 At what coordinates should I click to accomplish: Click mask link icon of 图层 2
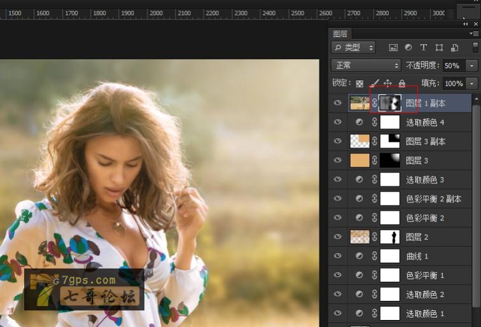click(375, 237)
